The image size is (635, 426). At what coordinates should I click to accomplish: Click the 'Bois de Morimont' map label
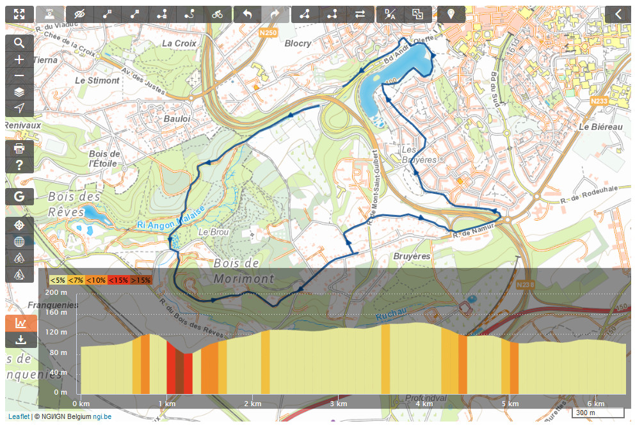click(x=243, y=271)
